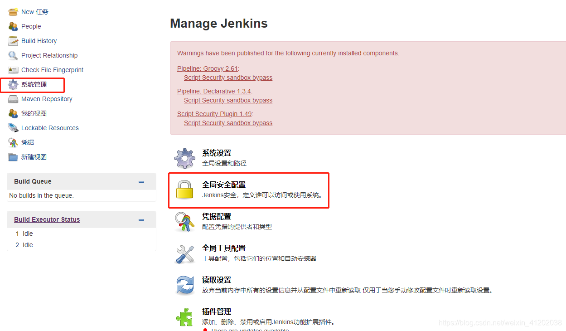The image size is (566, 331).
Task: Open the People page link
Action: coord(31,26)
